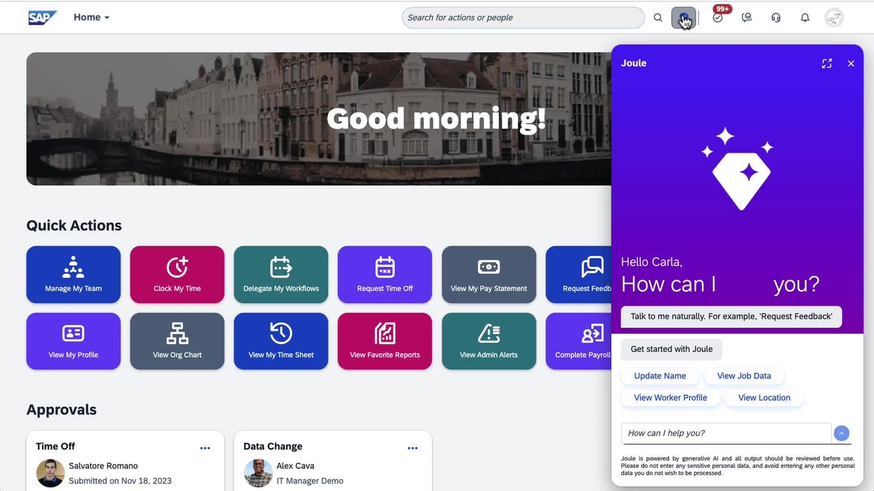The height and width of the screenshot is (491, 874).
Task: Click the headset support icon
Action: click(x=776, y=17)
